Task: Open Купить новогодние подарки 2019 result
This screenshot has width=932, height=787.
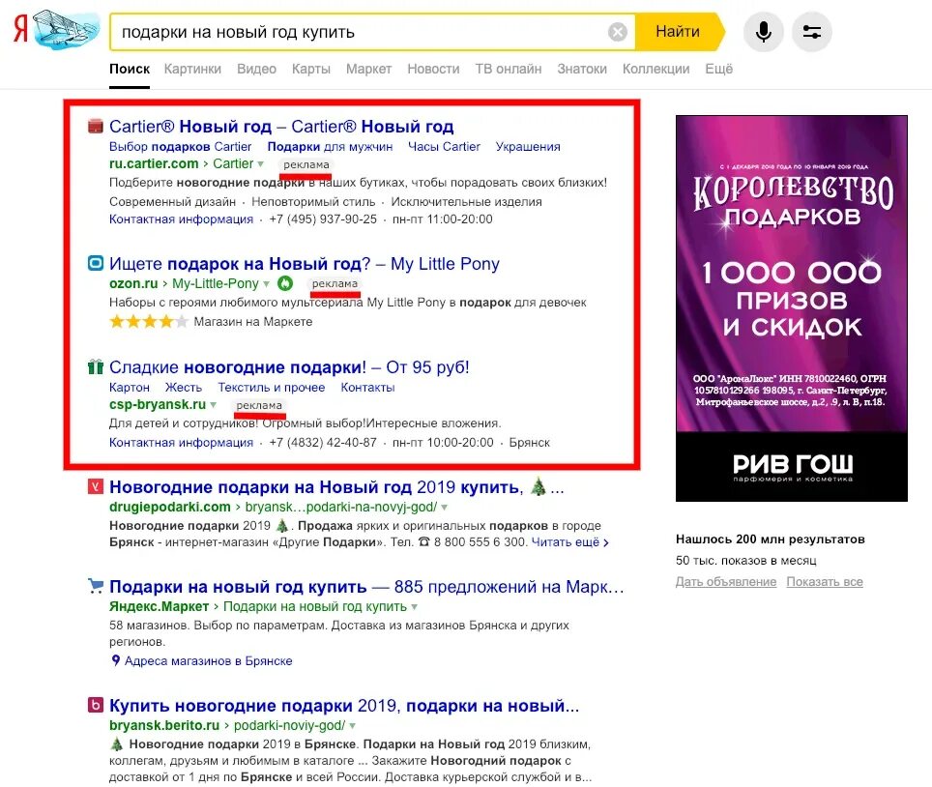Action: [x=344, y=706]
